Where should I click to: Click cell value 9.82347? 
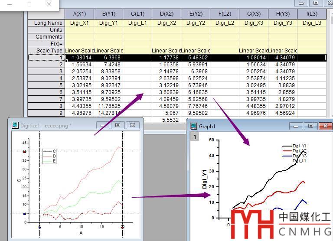[x=108, y=85]
